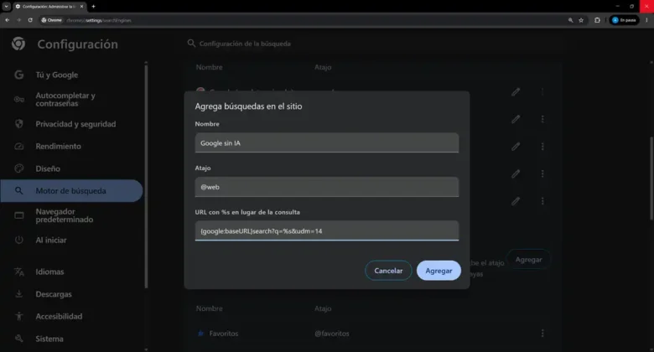
Task: Click the @favoritos shortcut text
Action: (x=332, y=334)
